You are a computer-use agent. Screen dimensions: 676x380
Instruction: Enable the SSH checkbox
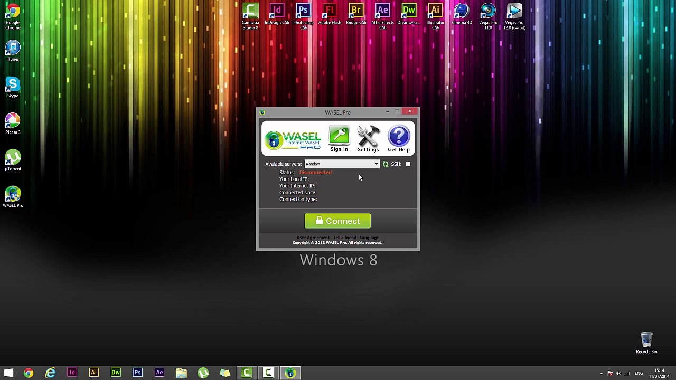point(408,164)
